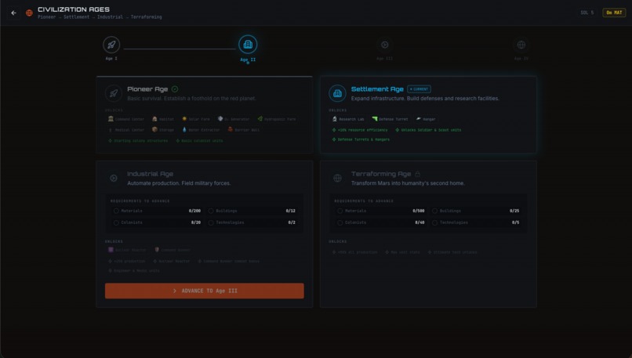The height and width of the screenshot is (358, 632).
Task: Click the lock icon beside Terraforming Age
Action: 418,174
